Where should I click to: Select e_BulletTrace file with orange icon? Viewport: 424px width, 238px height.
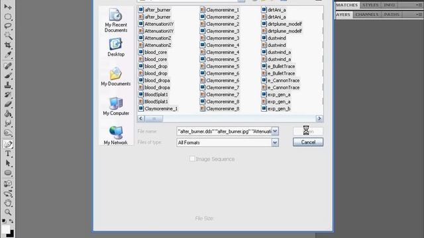(x=278, y=73)
